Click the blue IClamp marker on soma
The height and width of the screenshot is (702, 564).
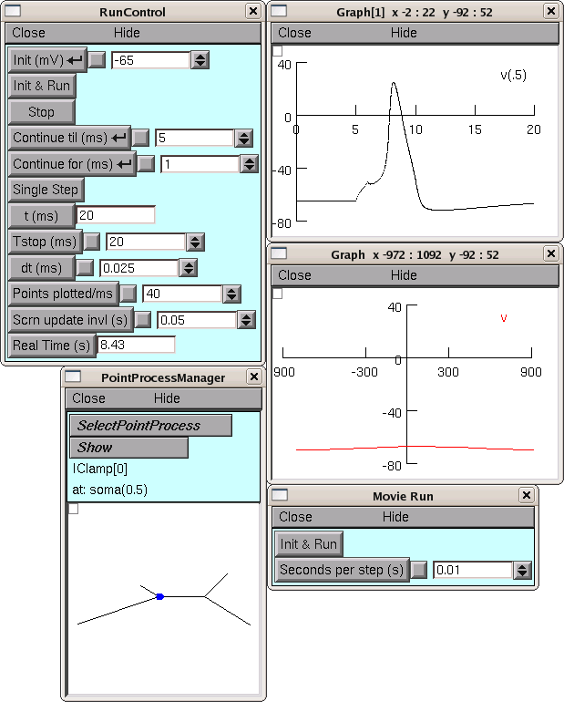pyautogui.click(x=159, y=596)
